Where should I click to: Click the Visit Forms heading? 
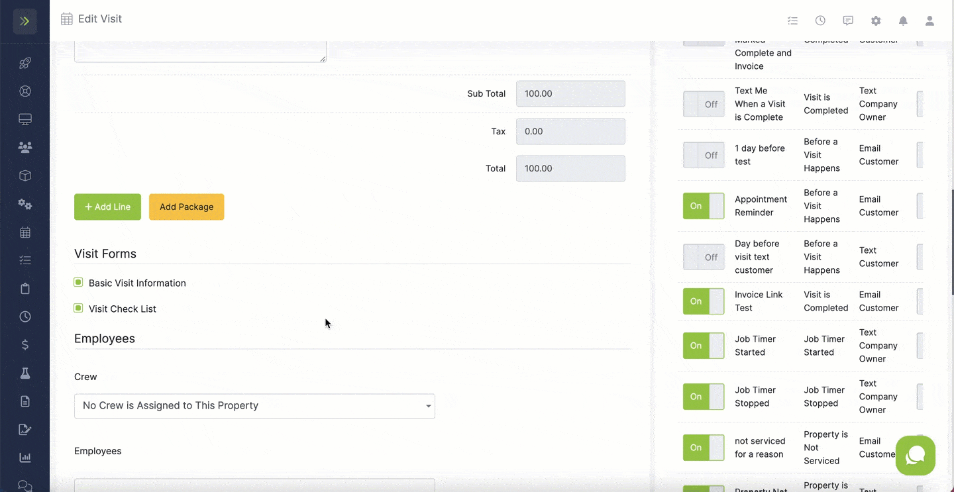(105, 254)
